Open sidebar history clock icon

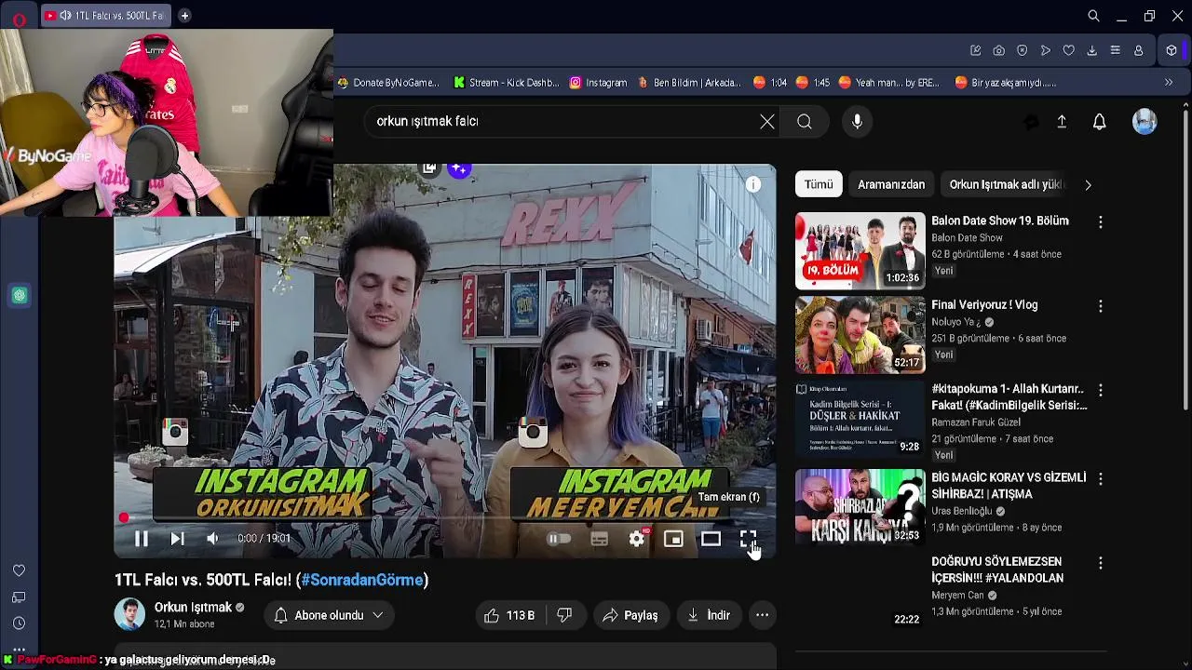(x=19, y=623)
